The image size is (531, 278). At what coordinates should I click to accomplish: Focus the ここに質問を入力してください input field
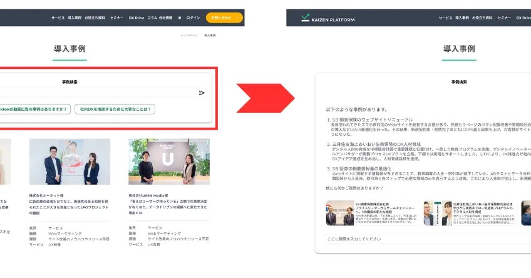426,239
